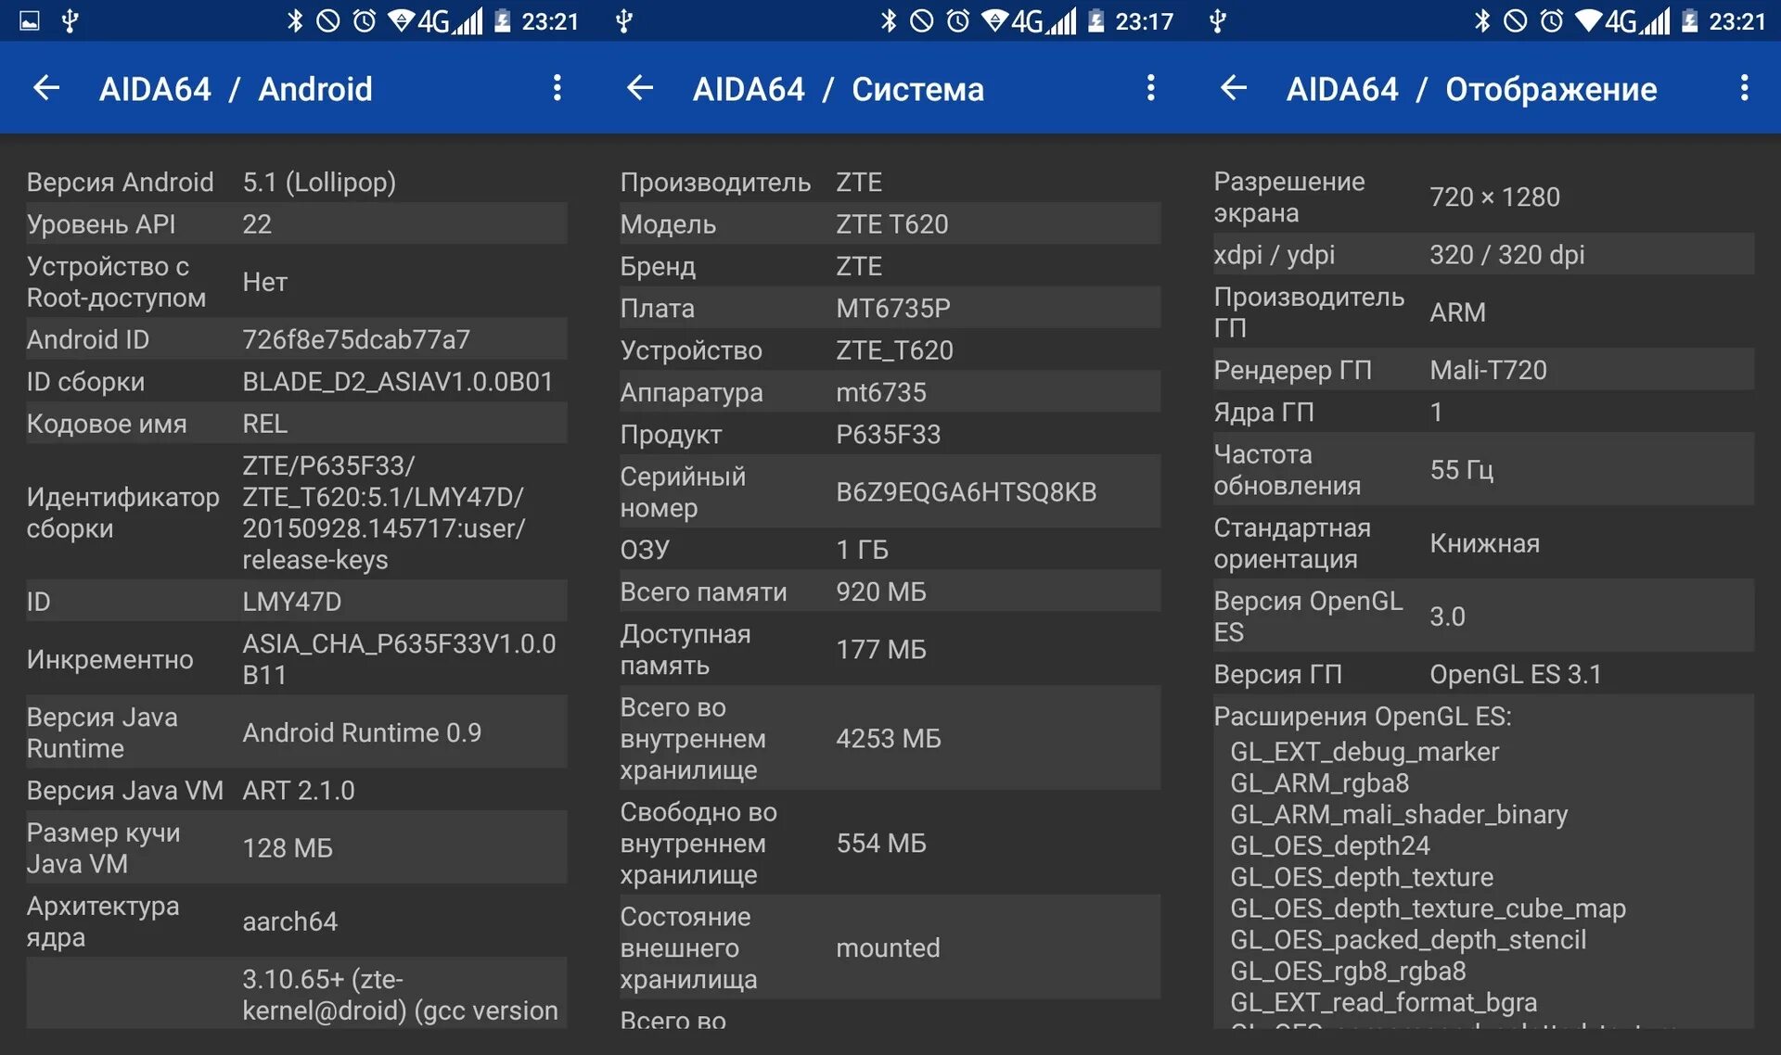Image resolution: width=1781 pixels, height=1055 pixels.
Task: Tap the 'Доступная память' 177 МБ row
Action: pyautogui.click(x=890, y=649)
